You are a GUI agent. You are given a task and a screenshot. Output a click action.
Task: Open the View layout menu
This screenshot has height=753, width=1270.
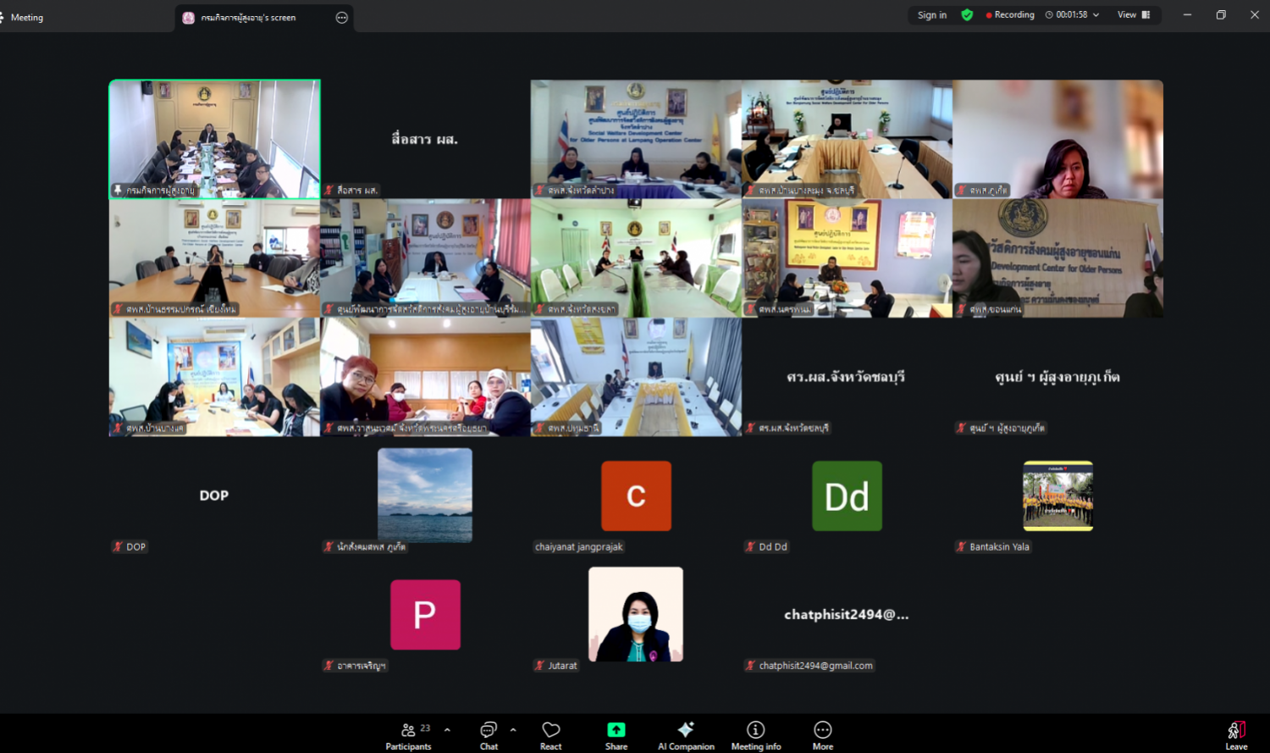pos(1134,15)
